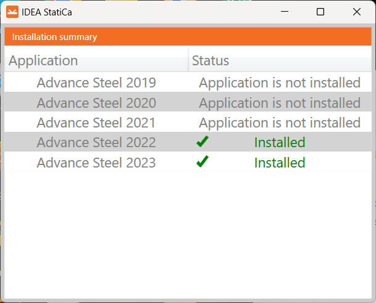The width and height of the screenshot is (376, 303).
Task: Minimize the IDEA StatiCa window
Action: pyautogui.click(x=285, y=12)
